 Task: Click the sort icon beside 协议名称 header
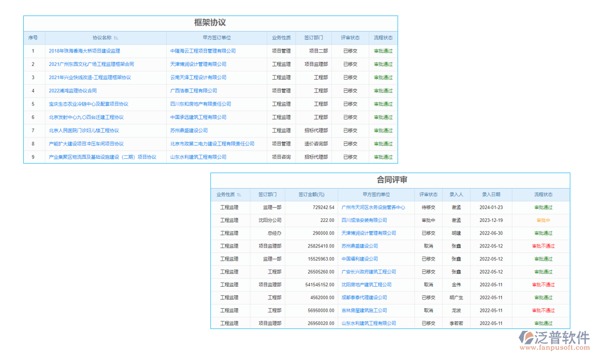pos(116,37)
